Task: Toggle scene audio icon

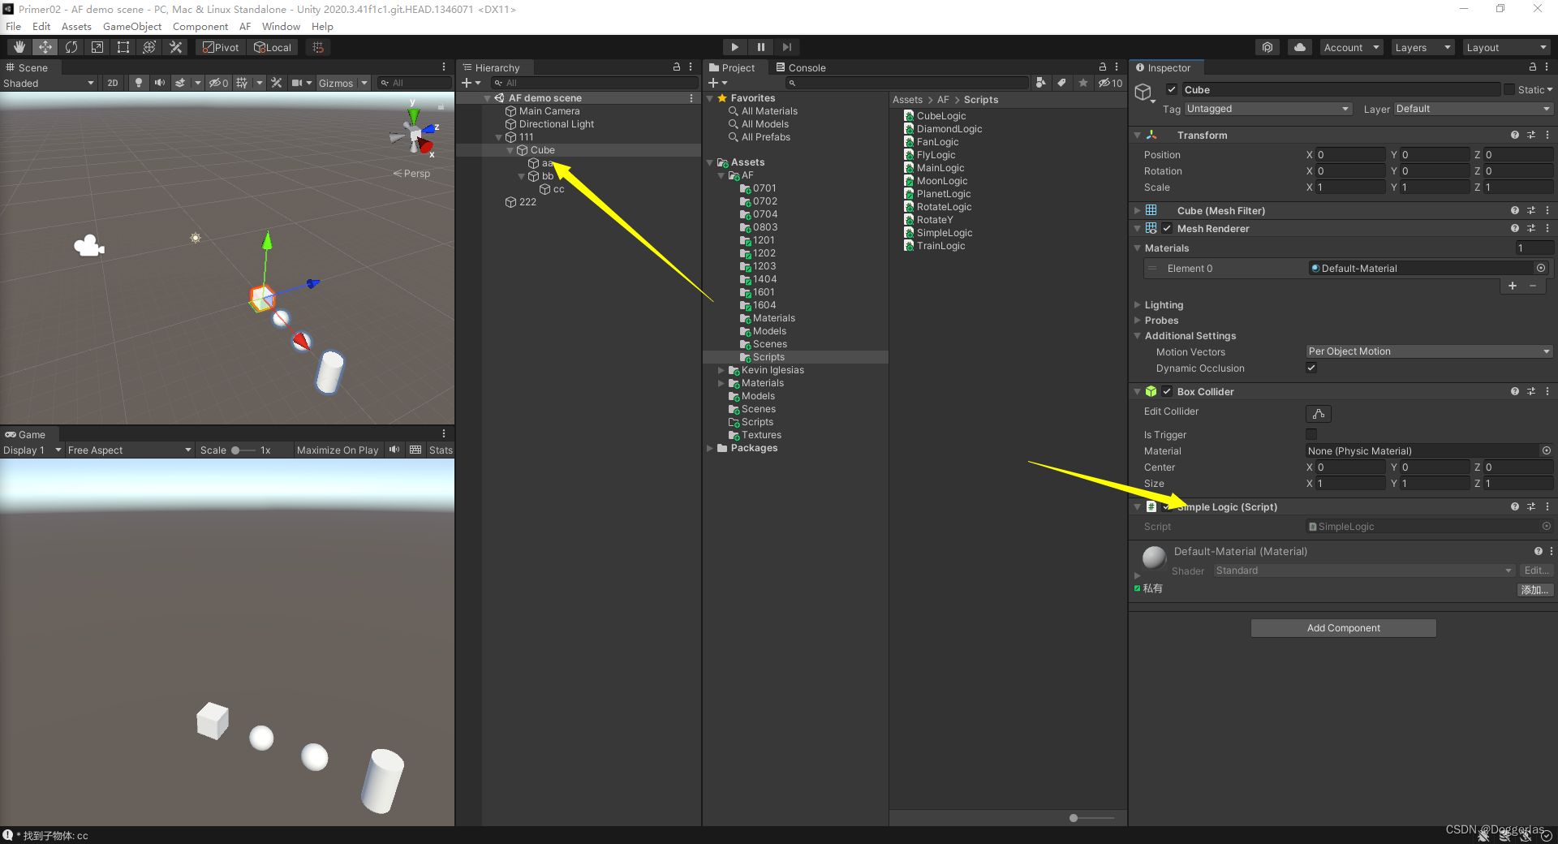Action: pos(160,83)
